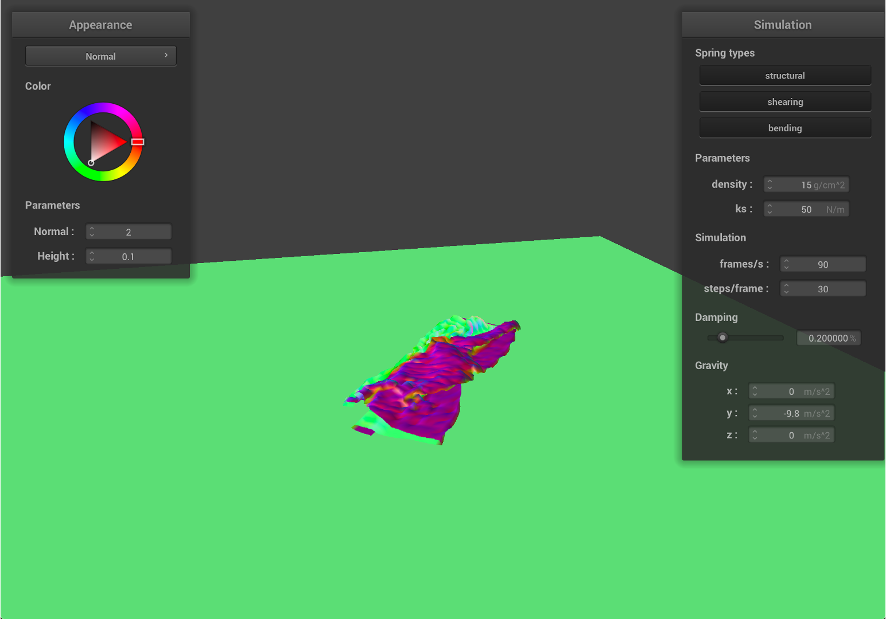Click the Damping slider handle
The image size is (886, 619).
click(x=722, y=338)
